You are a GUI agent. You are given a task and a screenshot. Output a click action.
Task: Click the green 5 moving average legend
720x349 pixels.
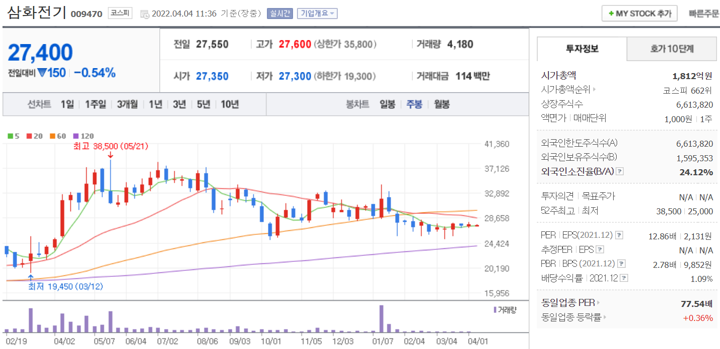pos(14,136)
